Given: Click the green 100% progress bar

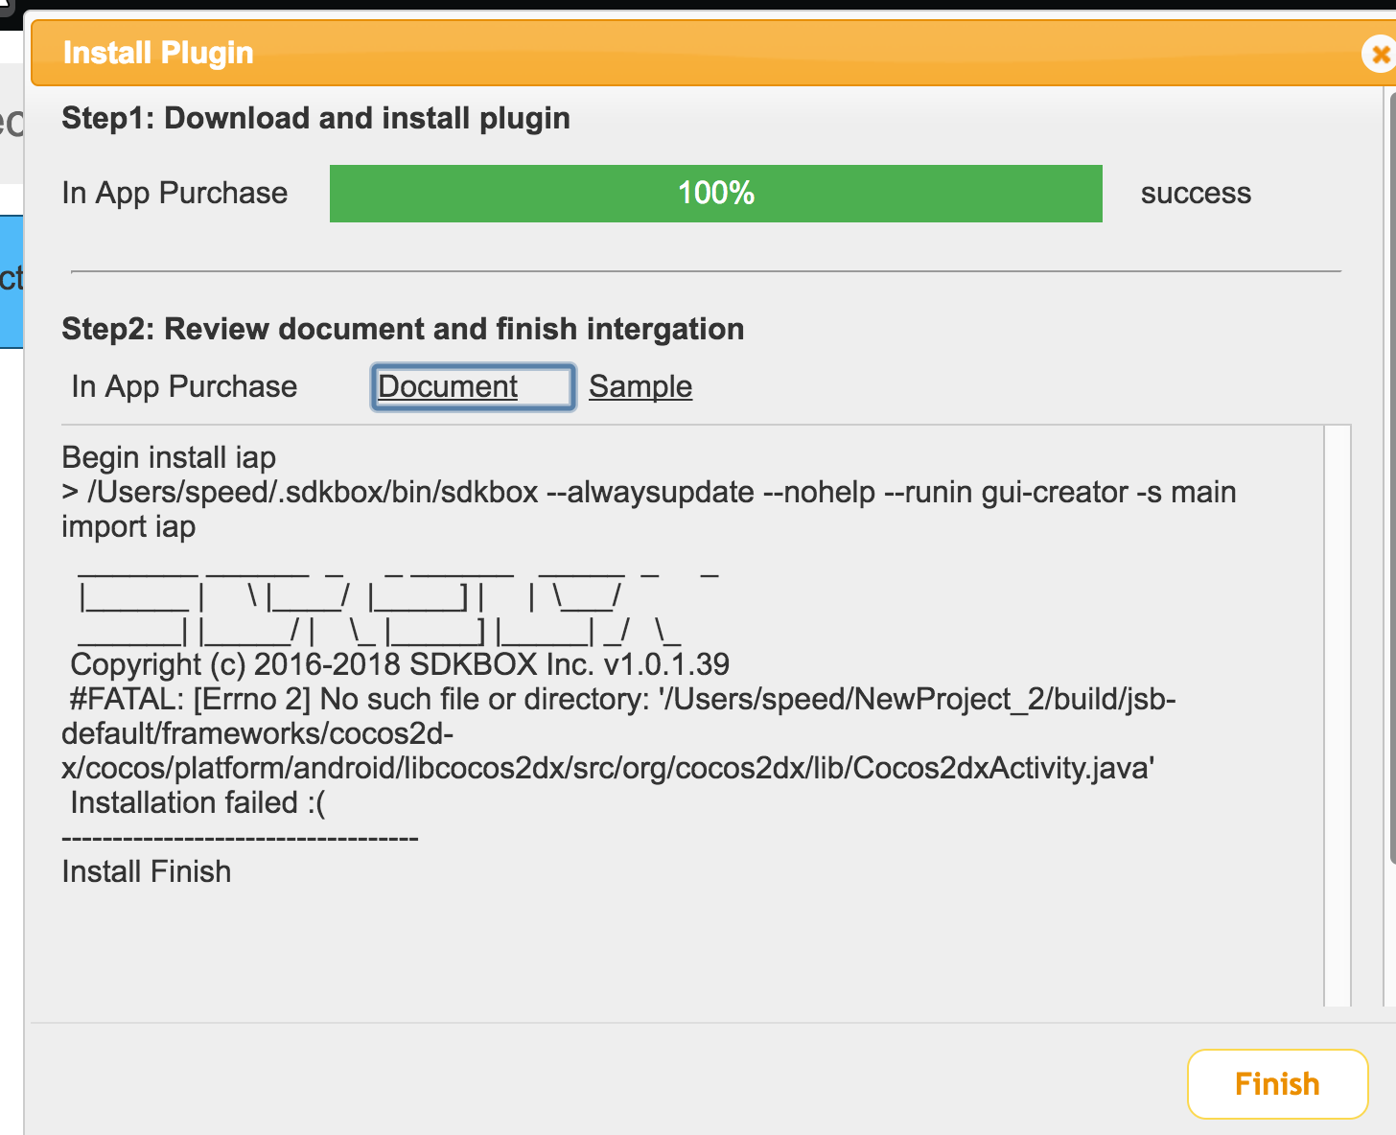Looking at the screenshot, I should tap(715, 194).
